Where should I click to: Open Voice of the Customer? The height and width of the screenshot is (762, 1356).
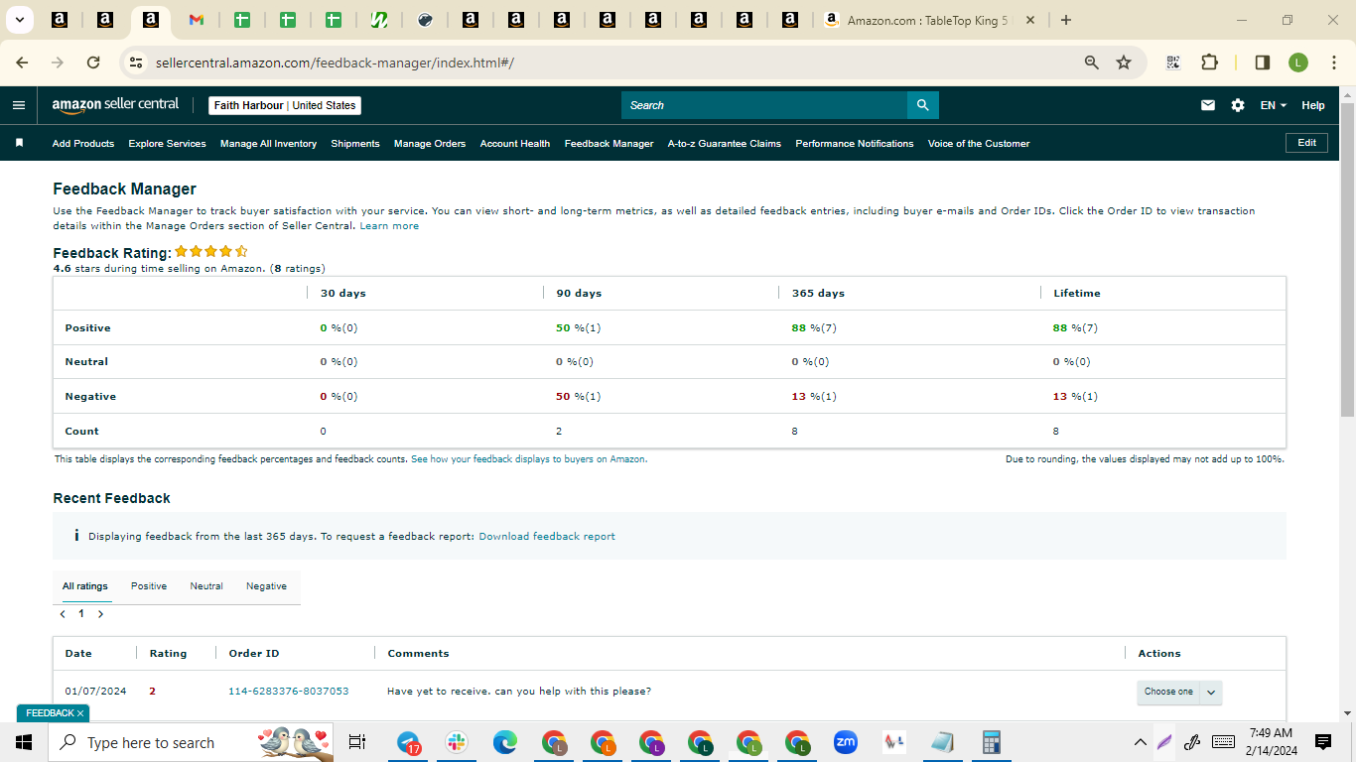(x=979, y=144)
